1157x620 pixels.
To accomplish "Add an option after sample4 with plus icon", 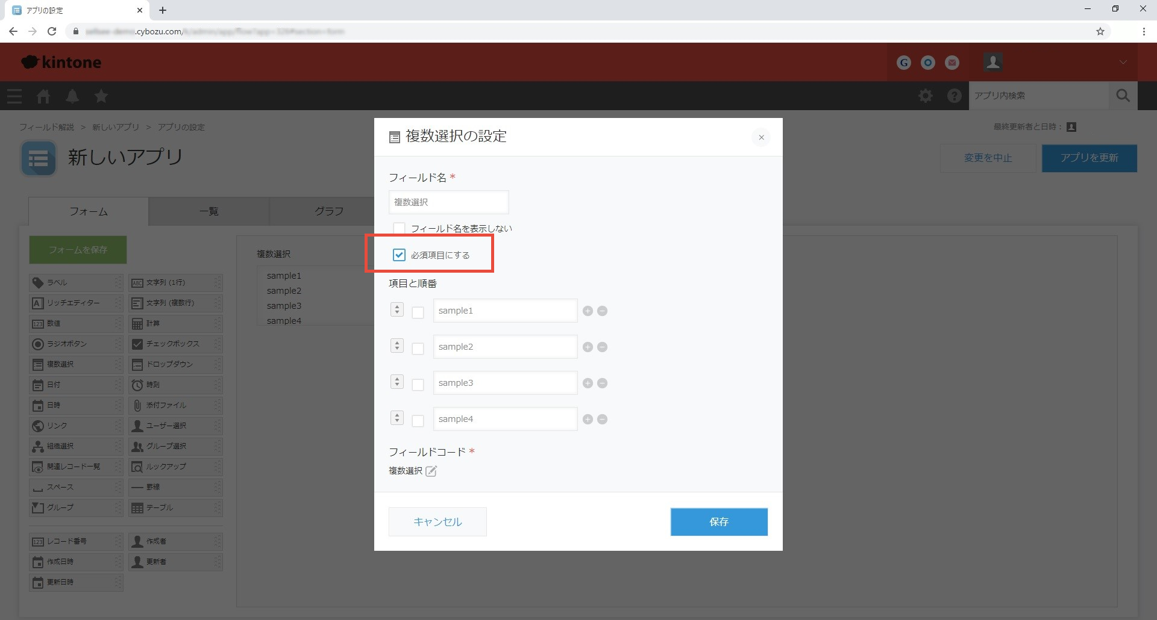I will [x=588, y=419].
